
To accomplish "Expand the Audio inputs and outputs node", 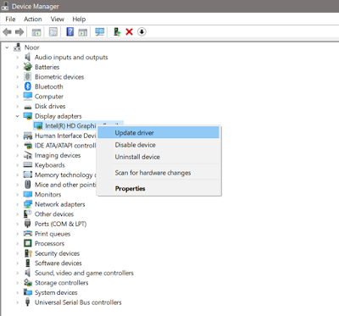I will pos(17,58).
